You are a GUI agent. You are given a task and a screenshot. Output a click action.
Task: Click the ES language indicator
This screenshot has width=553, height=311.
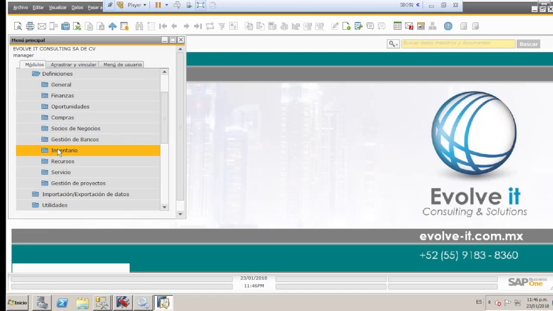coord(479,302)
